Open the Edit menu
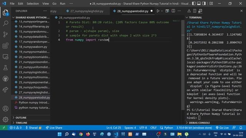This screenshot has width=246, height=138. pyautogui.click(x=20, y=3)
